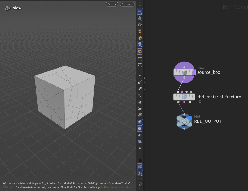Click the three-dot pane divider handle
This screenshot has height=191, width=248.
pyautogui.click(x=144, y=84)
